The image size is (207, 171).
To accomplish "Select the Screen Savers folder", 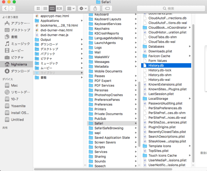I will 112,142.
